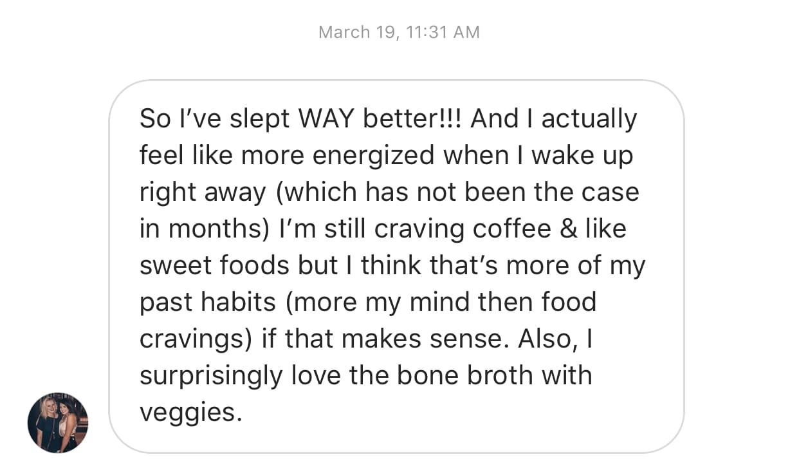Click "sweet foods" in the message text

pos(214,266)
